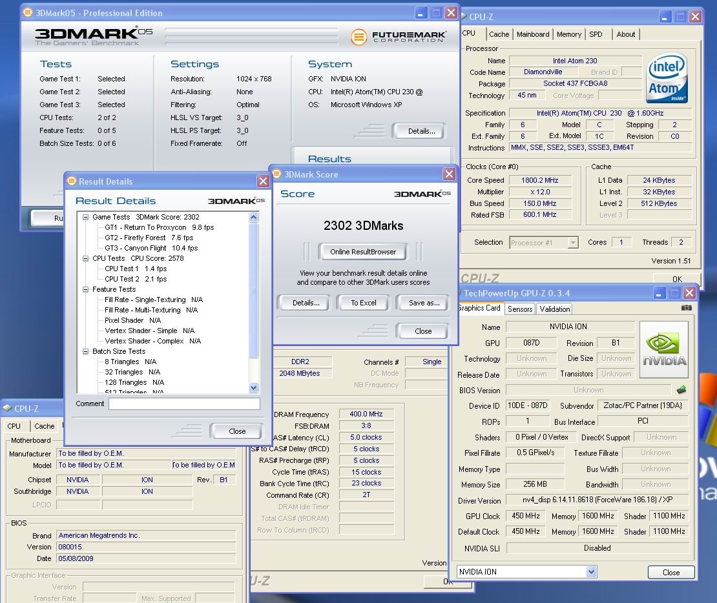Click the NVIDIA logo in GPU-Z
Image resolution: width=717 pixels, height=603 pixels.
click(x=664, y=350)
